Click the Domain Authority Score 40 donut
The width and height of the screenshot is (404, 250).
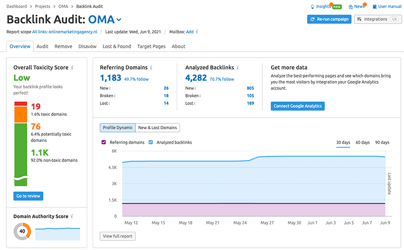23,231
